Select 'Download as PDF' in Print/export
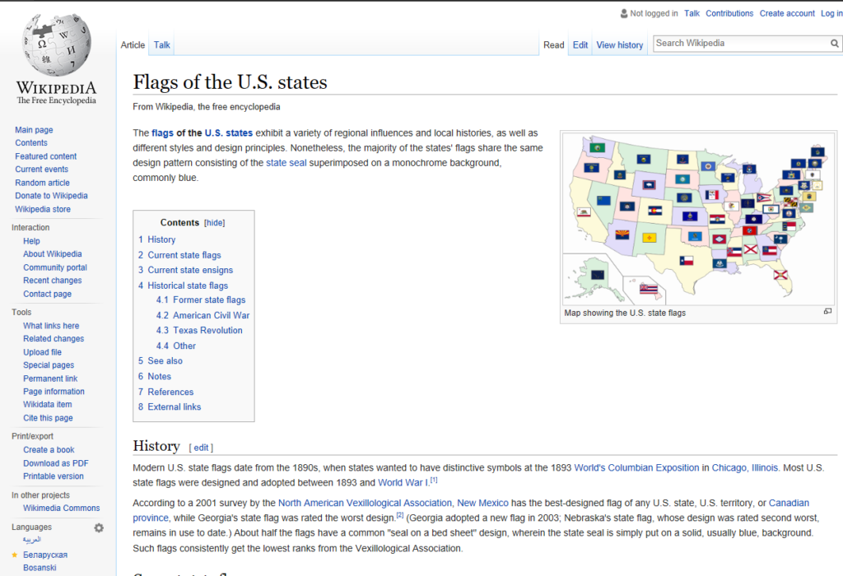Viewport: 843px width, 576px height. tap(55, 462)
